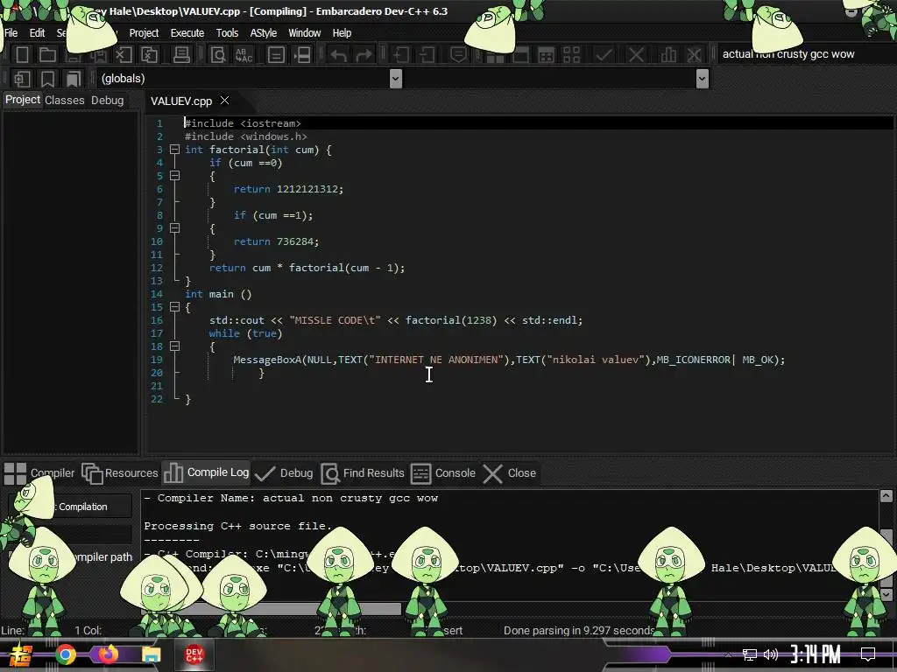
Task: Click the Profile analysis bar-chart icon
Action: pyautogui.click(x=668, y=55)
